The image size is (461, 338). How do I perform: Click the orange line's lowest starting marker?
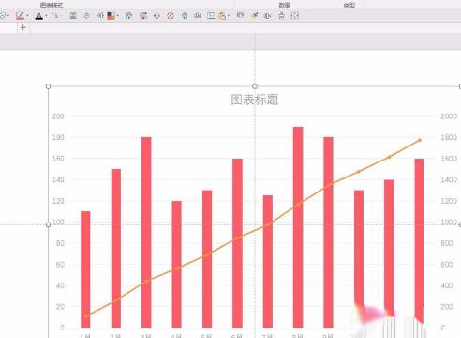click(85, 316)
